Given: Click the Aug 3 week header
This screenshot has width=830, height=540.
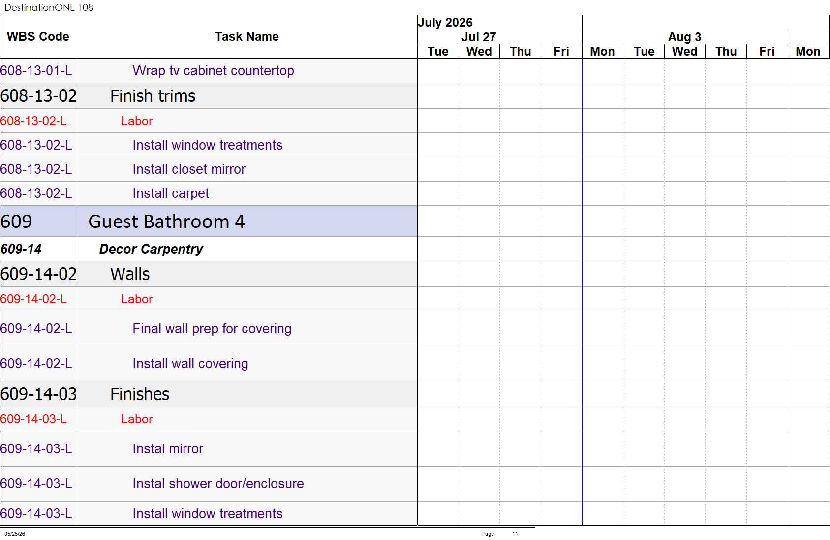Looking at the screenshot, I should point(684,37).
